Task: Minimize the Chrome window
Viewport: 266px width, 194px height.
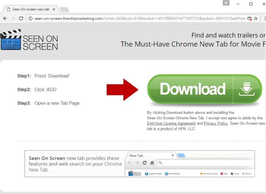Action: tap(238, 4)
